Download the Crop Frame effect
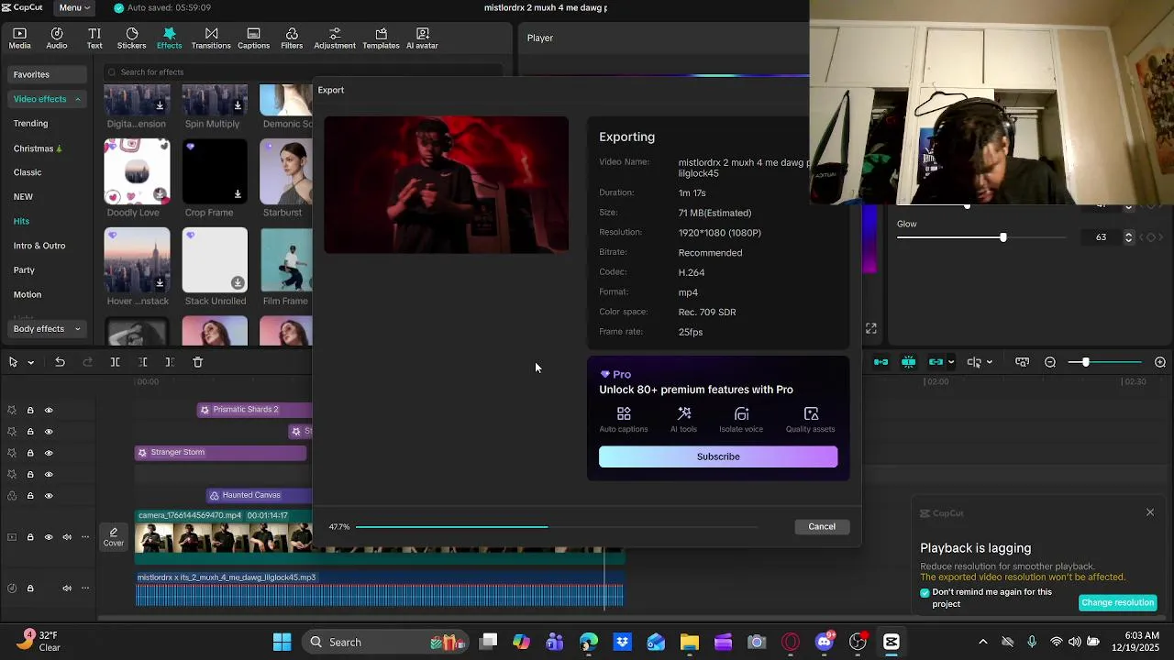 [x=238, y=194]
